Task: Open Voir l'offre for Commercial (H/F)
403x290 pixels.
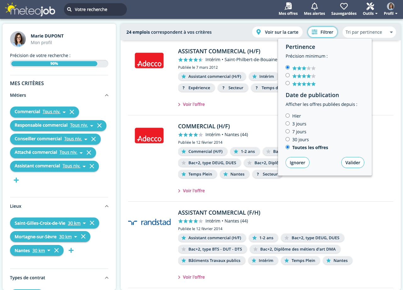Action: coord(191,191)
